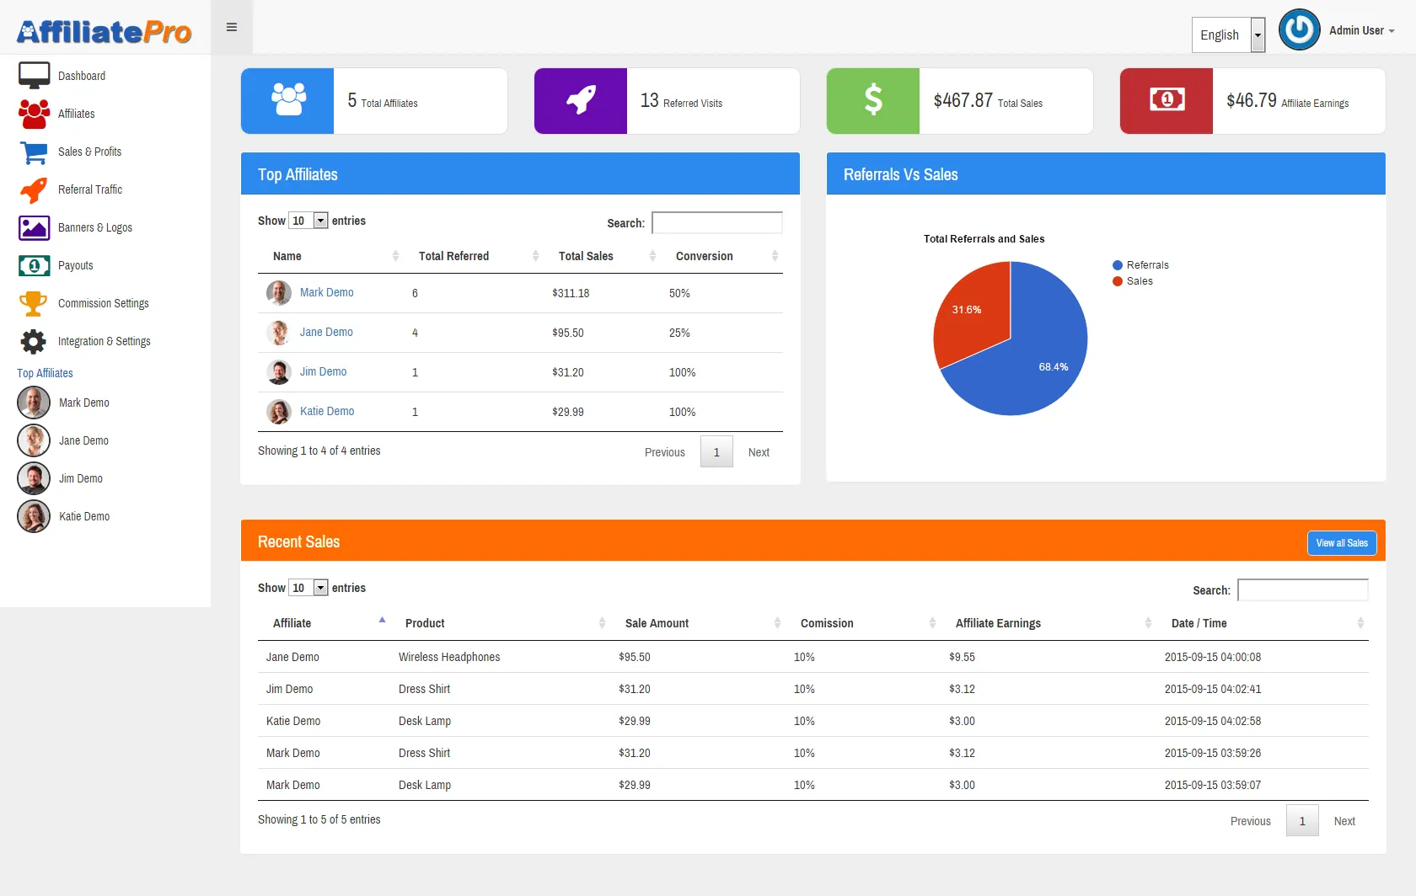Click Next in the Recent Sales pagination
This screenshot has width=1416, height=896.
pos(1344,820)
